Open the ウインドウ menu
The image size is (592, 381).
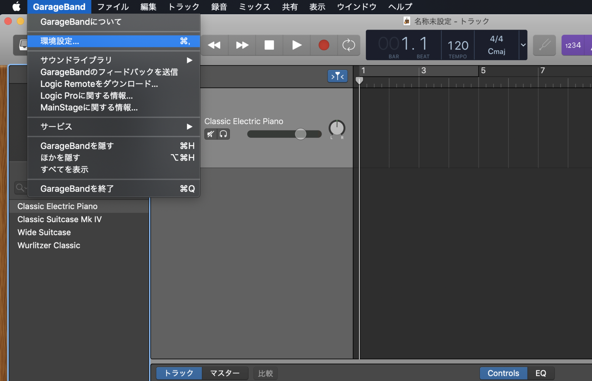(x=357, y=7)
